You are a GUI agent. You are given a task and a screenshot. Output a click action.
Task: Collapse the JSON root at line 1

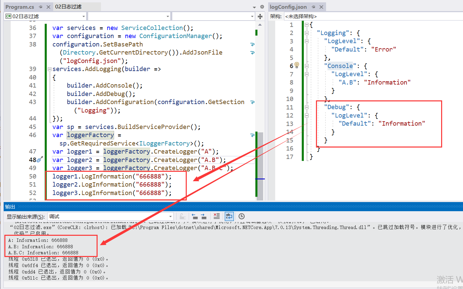click(x=307, y=25)
